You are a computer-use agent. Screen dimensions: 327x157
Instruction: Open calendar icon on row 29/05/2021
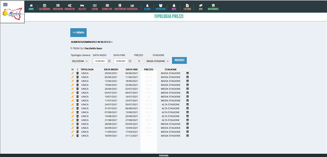187,73
